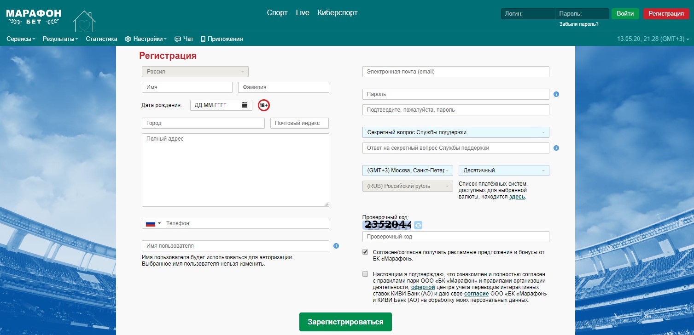694x335 pixels.
Task: Select the phone country flag dropdown
Action: pyautogui.click(x=153, y=223)
